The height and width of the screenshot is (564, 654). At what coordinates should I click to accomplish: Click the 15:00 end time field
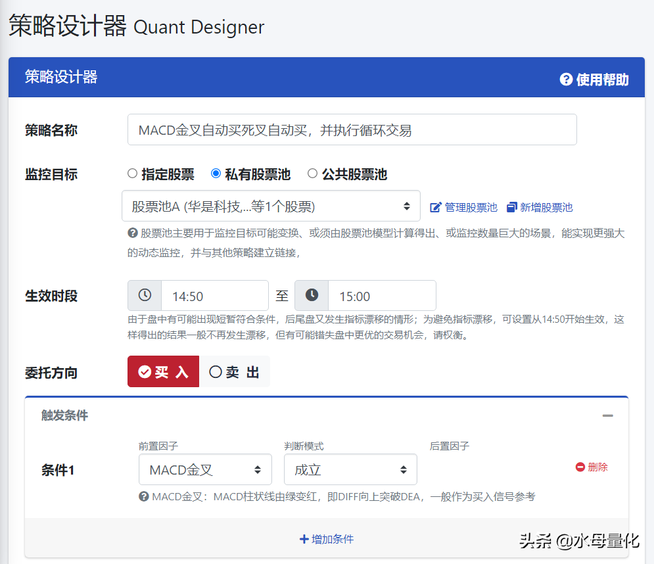[x=381, y=296]
